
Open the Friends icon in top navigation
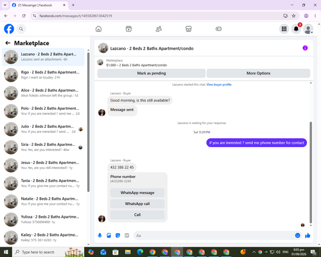point(159,29)
